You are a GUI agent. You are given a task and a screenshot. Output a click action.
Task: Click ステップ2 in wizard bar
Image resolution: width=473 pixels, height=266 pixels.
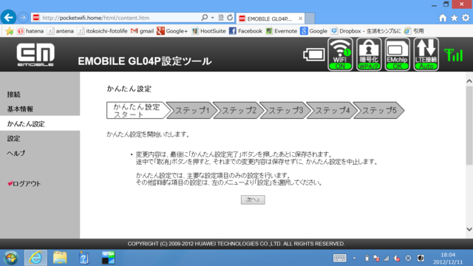tap(239, 110)
